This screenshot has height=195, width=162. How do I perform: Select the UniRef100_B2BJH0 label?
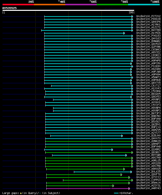[x=148, y=136]
